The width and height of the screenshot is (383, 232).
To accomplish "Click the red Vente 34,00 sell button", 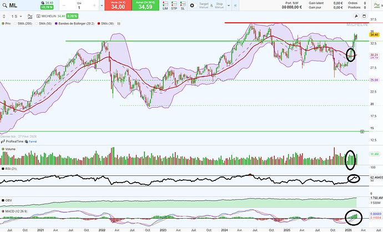I will (115, 6).
